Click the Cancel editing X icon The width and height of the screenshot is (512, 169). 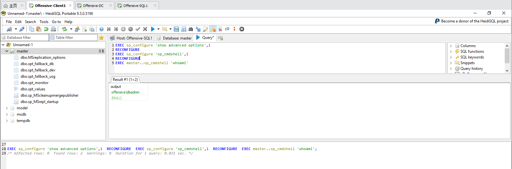(145, 29)
